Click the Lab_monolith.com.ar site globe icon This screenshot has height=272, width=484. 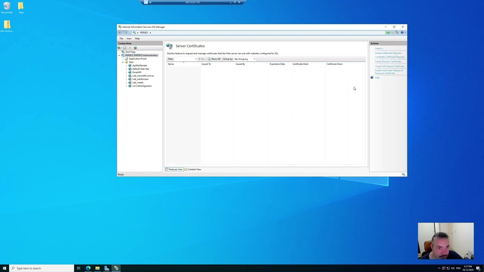(130, 76)
